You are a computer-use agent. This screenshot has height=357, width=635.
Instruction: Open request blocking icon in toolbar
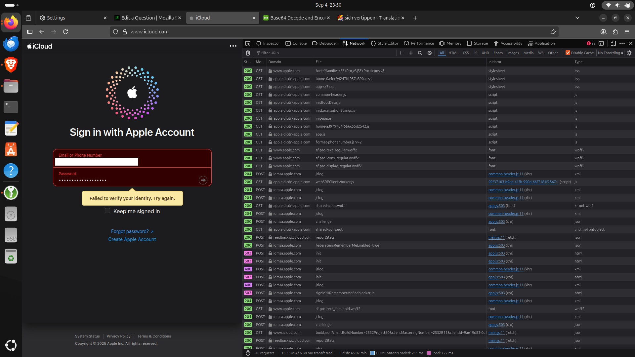(x=429, y=53)
